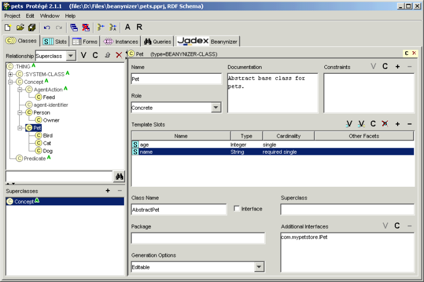Add a superclass with the plus icon
This screenshot has width=424, height=282.
click(x=107, y=191)
